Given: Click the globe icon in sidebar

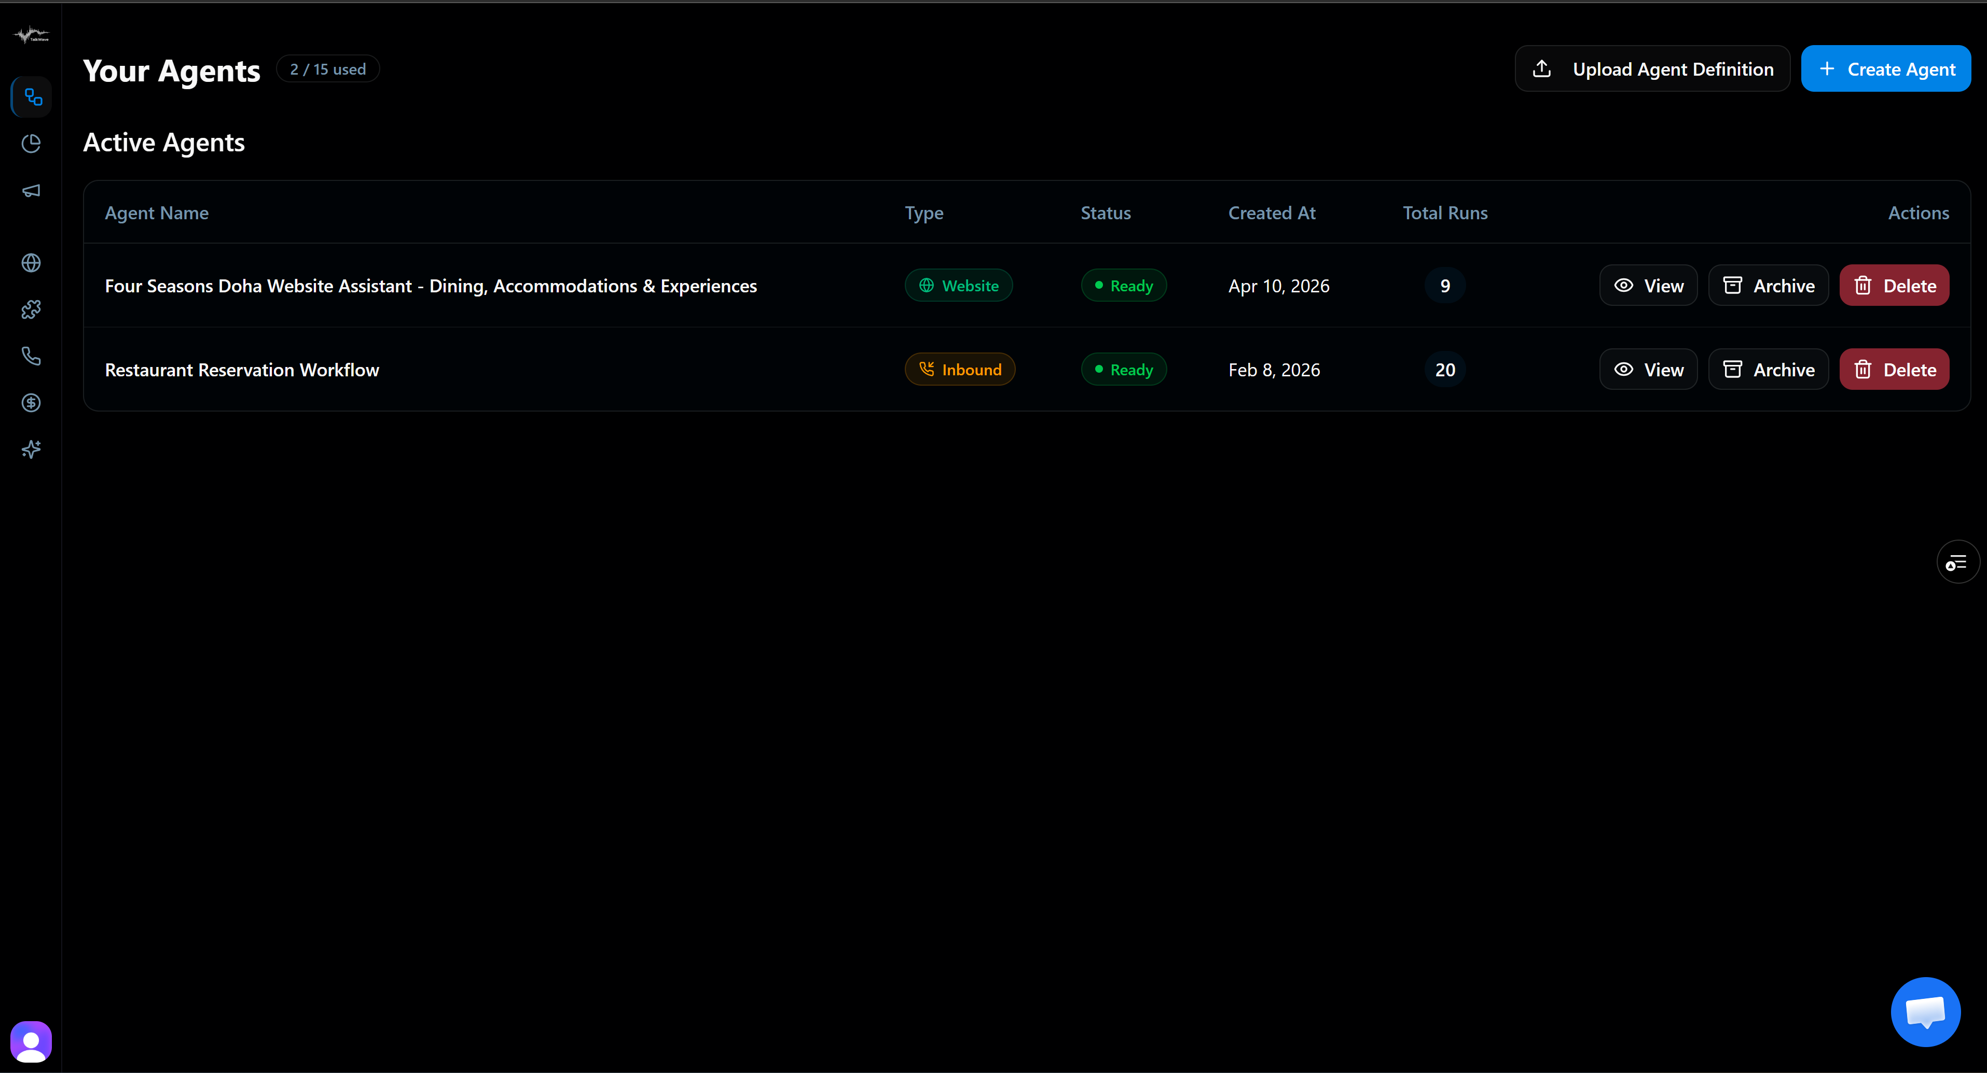Looking at the screenshot, I should pos(32,263).
